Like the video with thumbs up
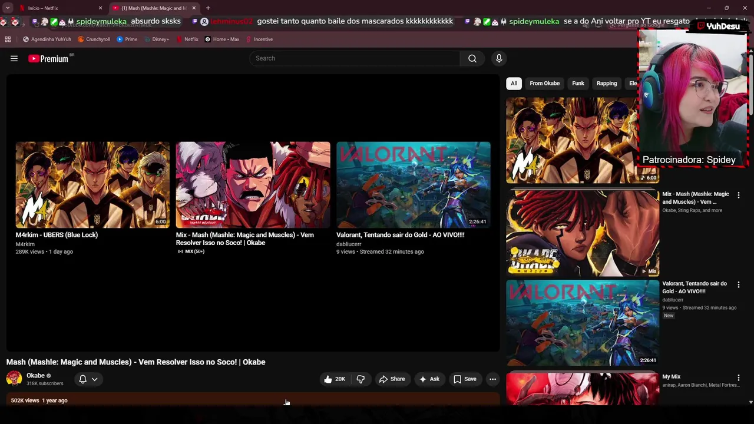 (335, 379)
